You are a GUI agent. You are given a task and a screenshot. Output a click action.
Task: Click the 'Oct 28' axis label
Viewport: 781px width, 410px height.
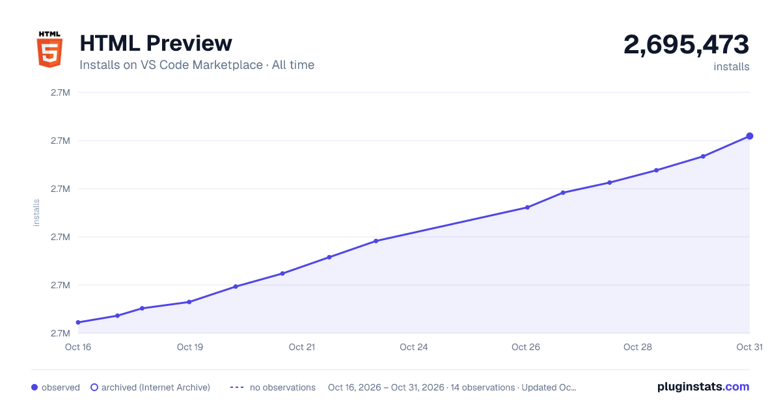(x=638, y=347)
